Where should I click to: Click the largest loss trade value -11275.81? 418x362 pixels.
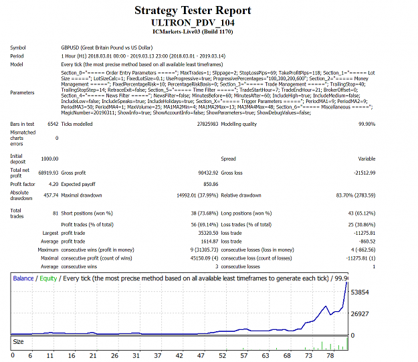(364, 233)
